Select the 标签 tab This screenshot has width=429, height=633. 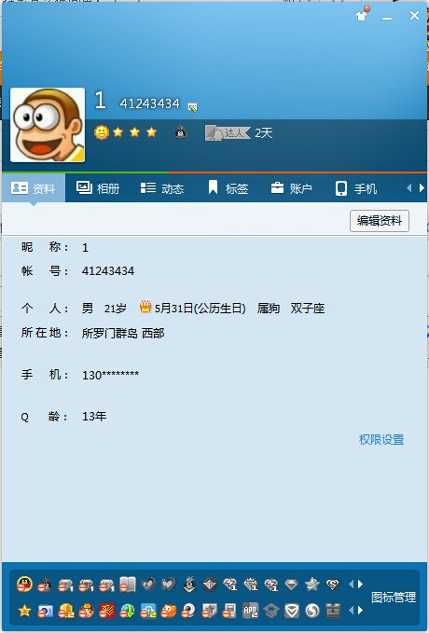(228, 188)
